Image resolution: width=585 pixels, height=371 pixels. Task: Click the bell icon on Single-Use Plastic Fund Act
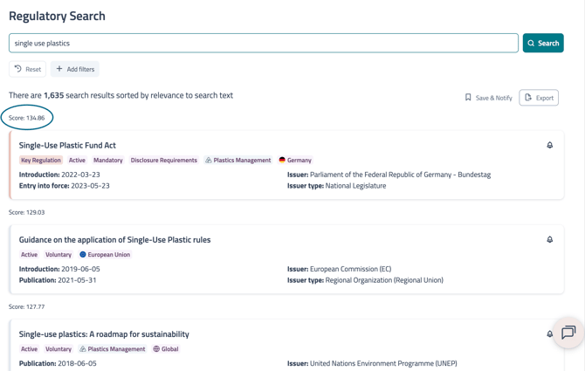(549, 146)
